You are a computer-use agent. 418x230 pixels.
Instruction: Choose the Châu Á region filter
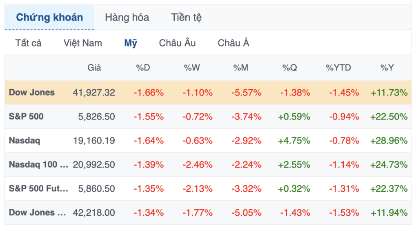point(233,43)
